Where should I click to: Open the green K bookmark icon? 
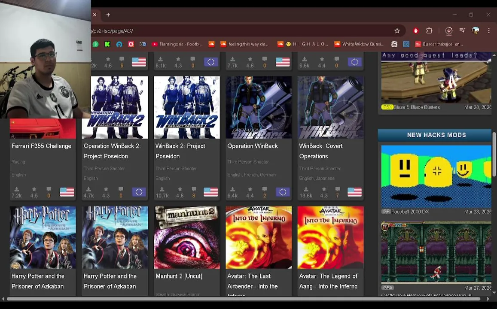coord(107,44)
